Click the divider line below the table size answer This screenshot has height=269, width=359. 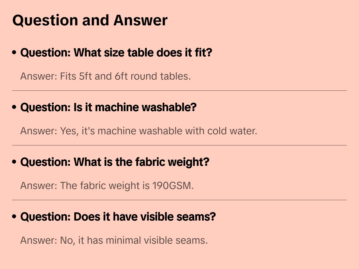pyautogui.click(x=179, y=91)
